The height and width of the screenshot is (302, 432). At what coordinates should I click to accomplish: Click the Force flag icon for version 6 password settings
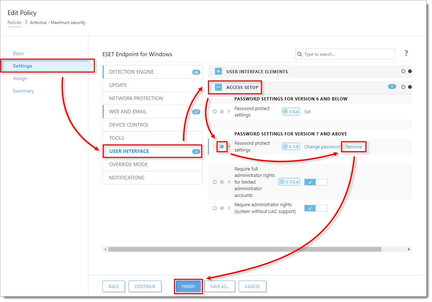pyautogui.click(x=229, y=112)
